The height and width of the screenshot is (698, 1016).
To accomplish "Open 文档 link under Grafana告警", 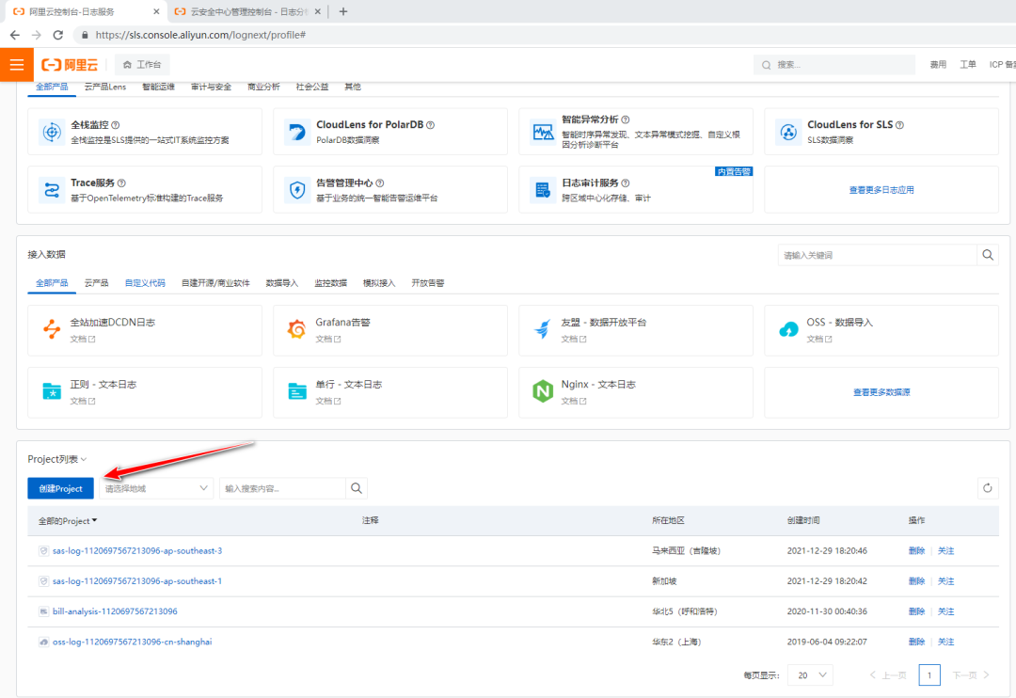I will tap(328, 339).
